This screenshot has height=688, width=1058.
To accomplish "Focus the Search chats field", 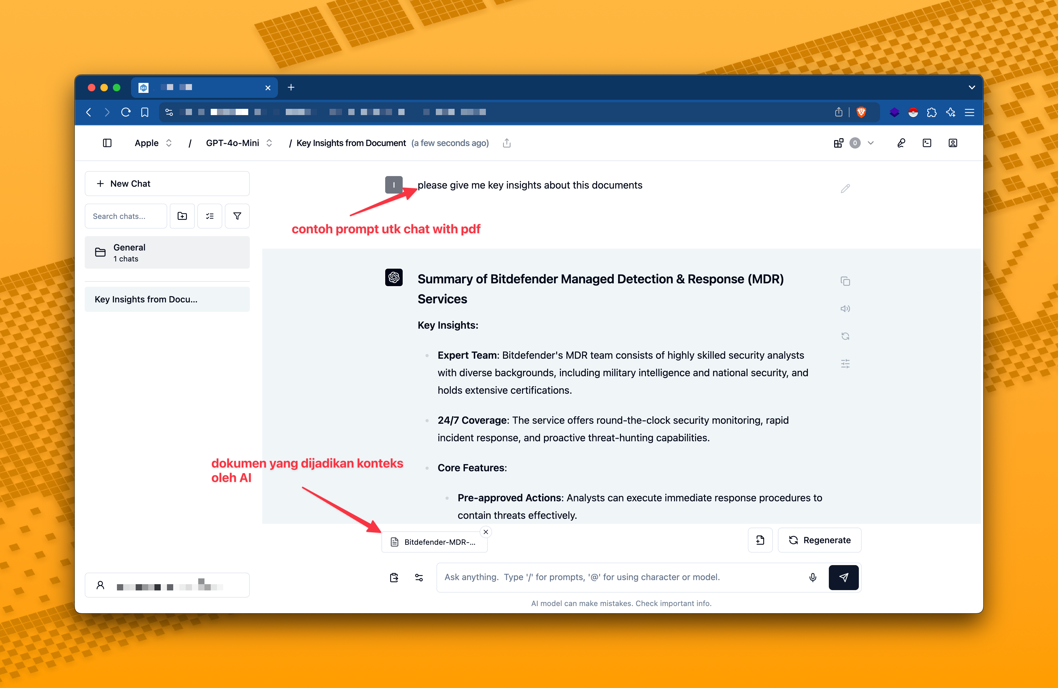I will 126,216.
